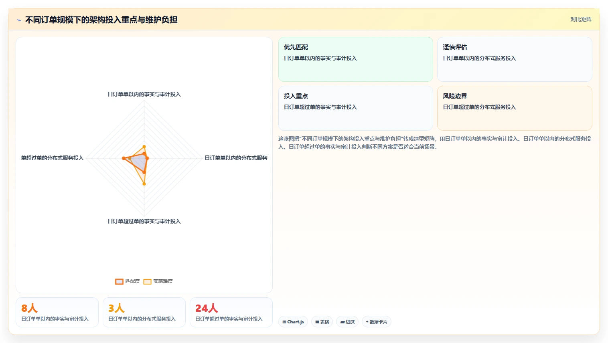Click the blue icon beside the page title

(19, 20)
